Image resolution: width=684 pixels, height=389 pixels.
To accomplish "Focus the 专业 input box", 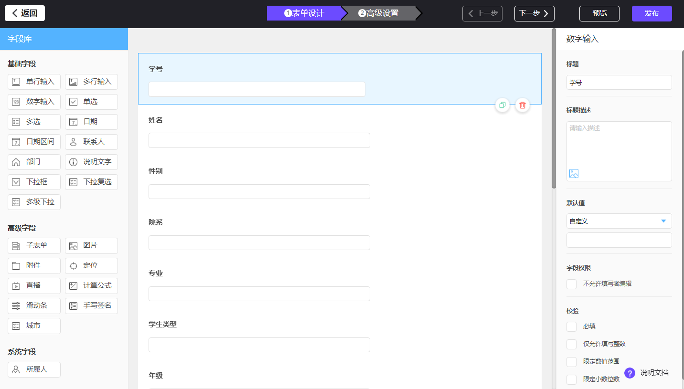I will tap(259, 294).
